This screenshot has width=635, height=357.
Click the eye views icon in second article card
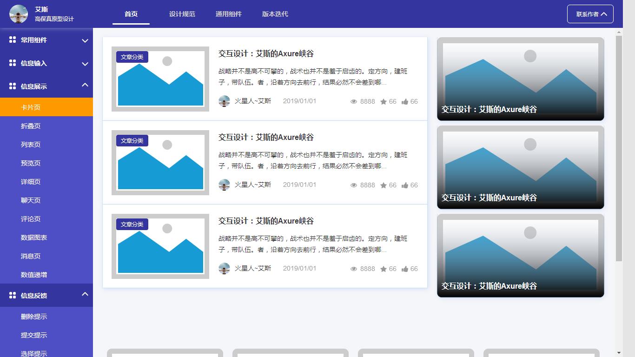coord(354,185)
